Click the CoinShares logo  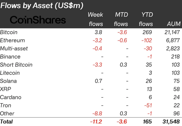point(38,20)
